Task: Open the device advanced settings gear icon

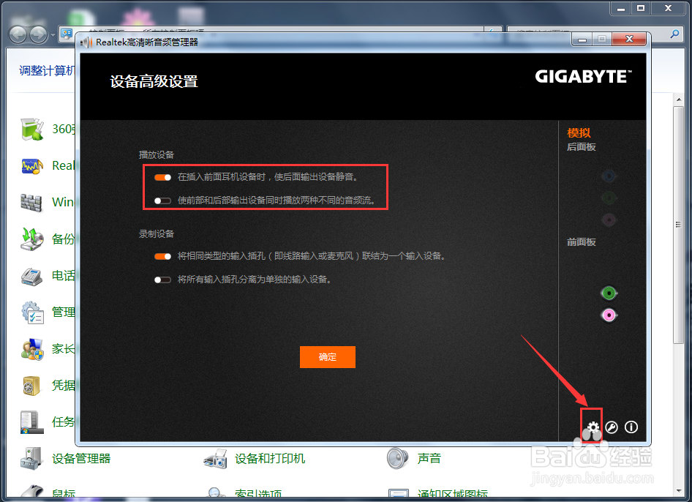Action: pyautogui.click(x=593, y=427)
